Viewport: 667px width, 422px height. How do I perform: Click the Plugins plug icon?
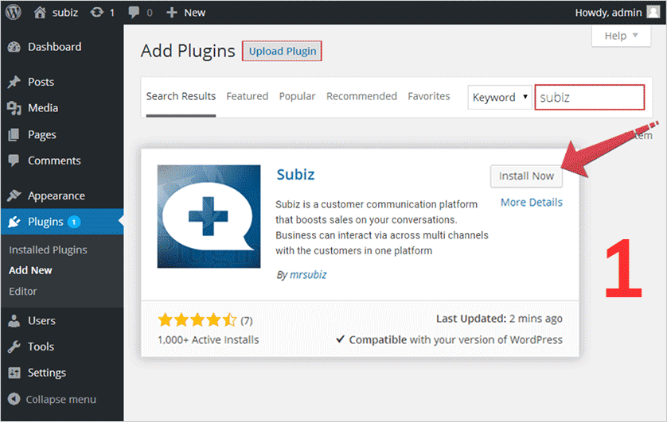coord(14,222)
